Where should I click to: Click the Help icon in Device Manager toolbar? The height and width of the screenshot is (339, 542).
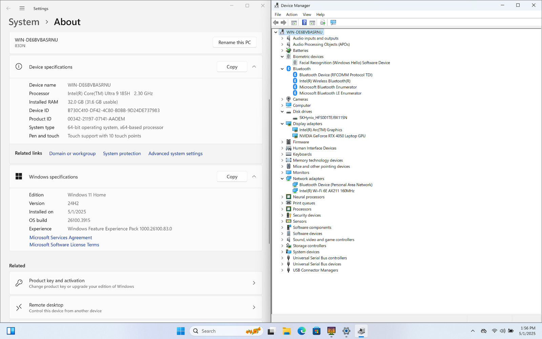[304, 23]
